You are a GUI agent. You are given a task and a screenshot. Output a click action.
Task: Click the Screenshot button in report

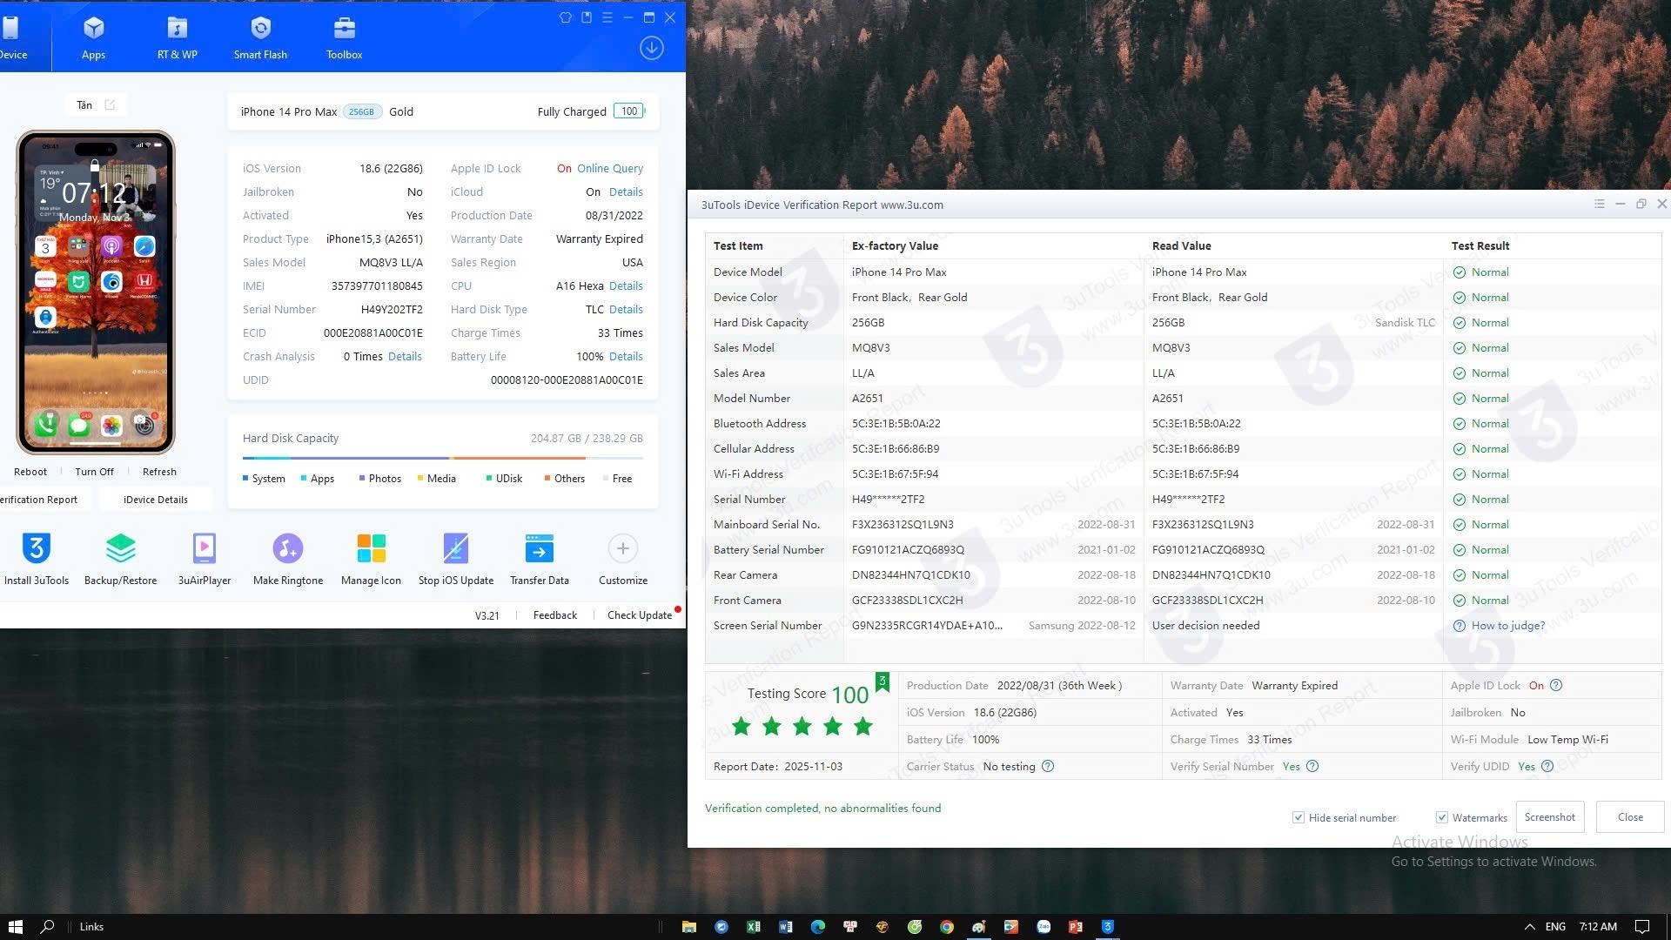point(1549,817)
